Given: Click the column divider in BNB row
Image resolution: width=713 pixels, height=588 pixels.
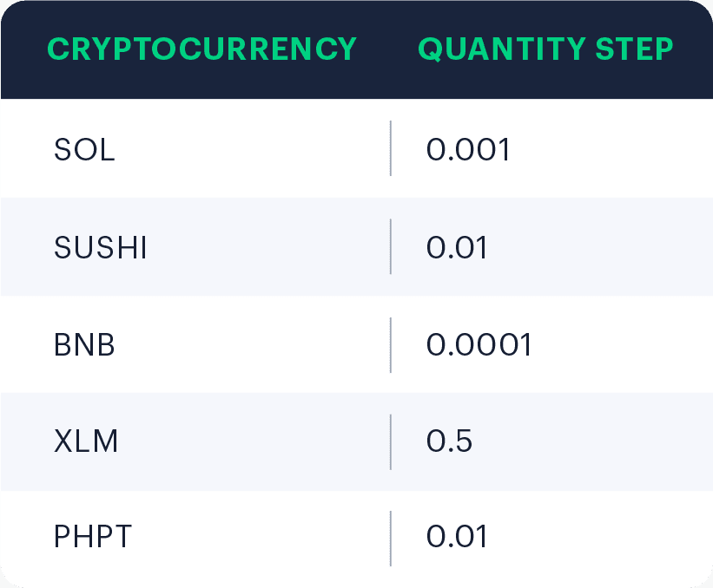Looking at the screenshot, I should 391,345.
